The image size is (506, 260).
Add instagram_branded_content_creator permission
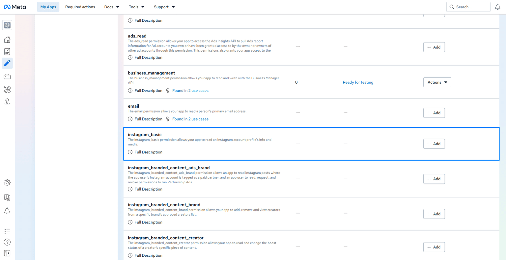[434, 247]
